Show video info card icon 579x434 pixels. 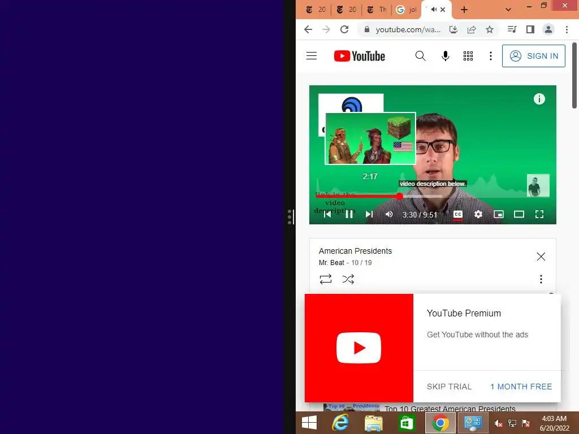click(539, 99)
